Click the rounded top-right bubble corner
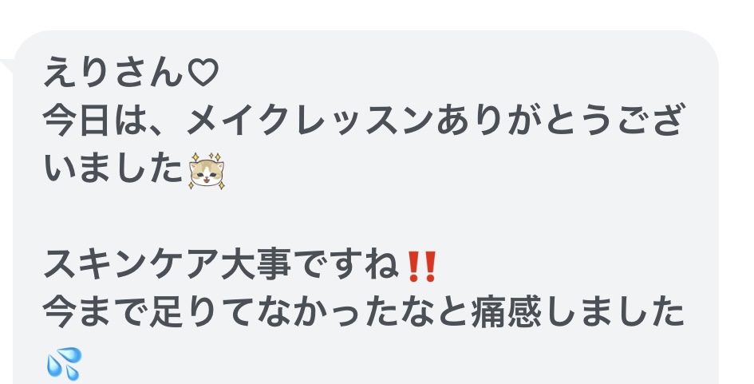This screenshot has width=754, height=384. (x=705, y=44)
